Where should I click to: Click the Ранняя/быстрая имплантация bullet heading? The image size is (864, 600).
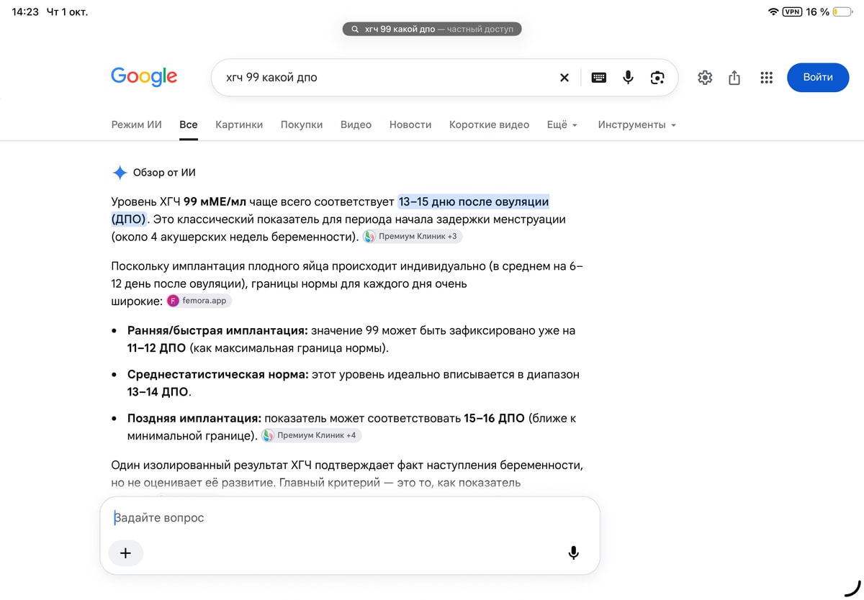tap(217, 330)
